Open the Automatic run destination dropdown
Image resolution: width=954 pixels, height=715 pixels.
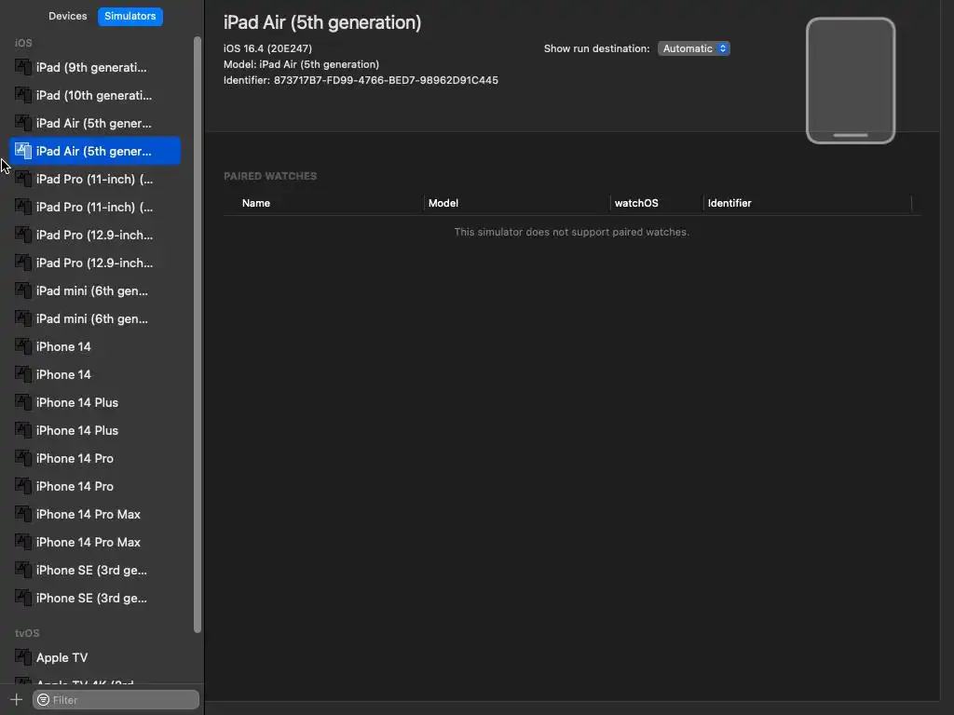pos(693,48)
